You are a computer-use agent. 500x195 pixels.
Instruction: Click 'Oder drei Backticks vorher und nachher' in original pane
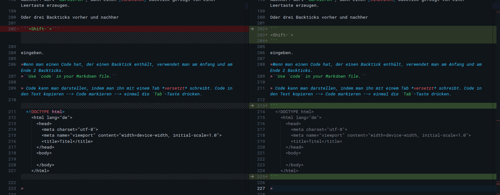pos(70,17)
